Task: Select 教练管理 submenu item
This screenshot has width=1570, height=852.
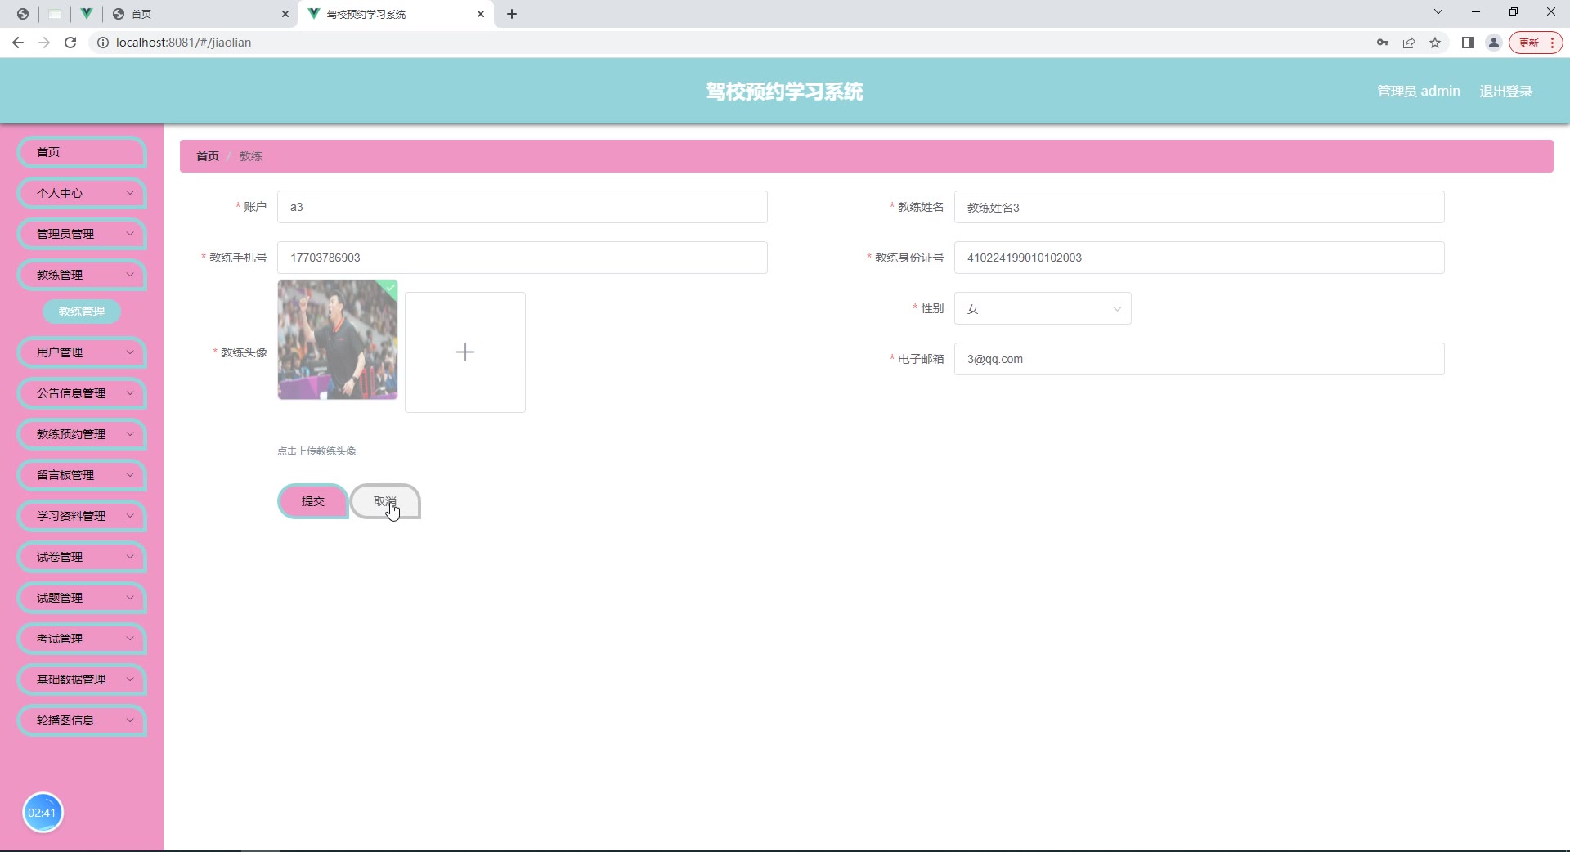Action: (x=82, y=312)
